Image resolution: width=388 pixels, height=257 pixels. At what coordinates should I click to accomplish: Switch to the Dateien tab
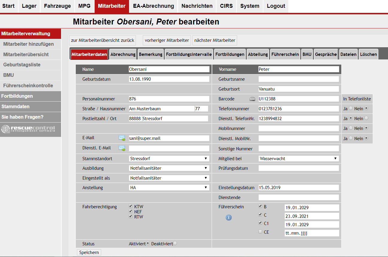coord(348,54)
